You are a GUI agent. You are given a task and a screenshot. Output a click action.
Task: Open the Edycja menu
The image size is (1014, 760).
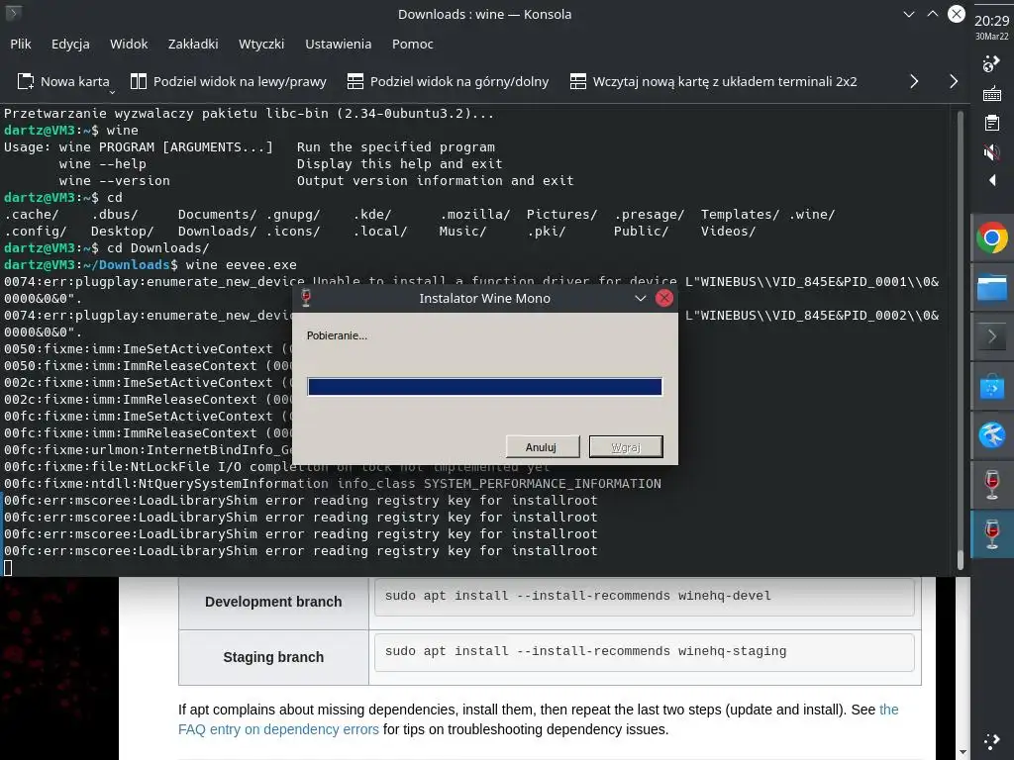tap(70, 44)
